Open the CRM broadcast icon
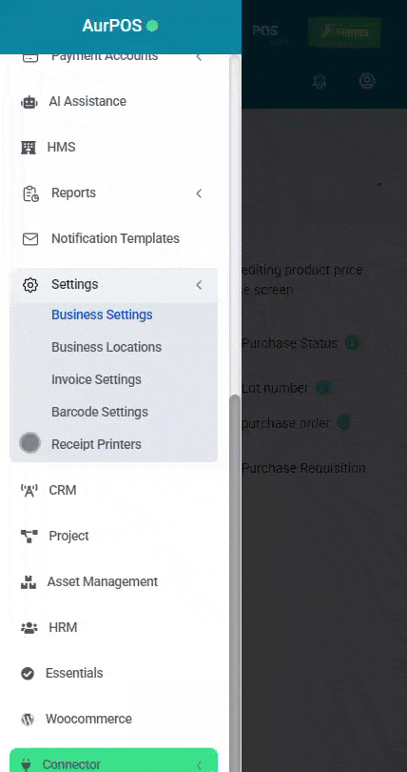Viewport: 407px width, 772px height. 29,491
